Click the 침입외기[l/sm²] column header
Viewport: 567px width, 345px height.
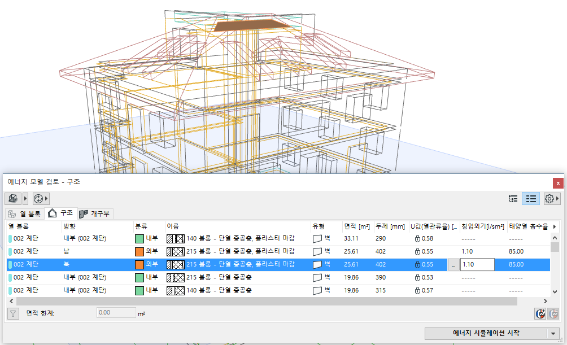(483, 226)
